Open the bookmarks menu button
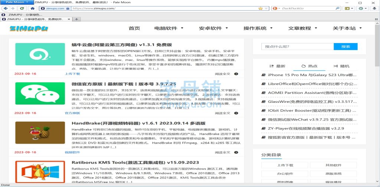This screenshot has height=187, width=380. (349, 9)
